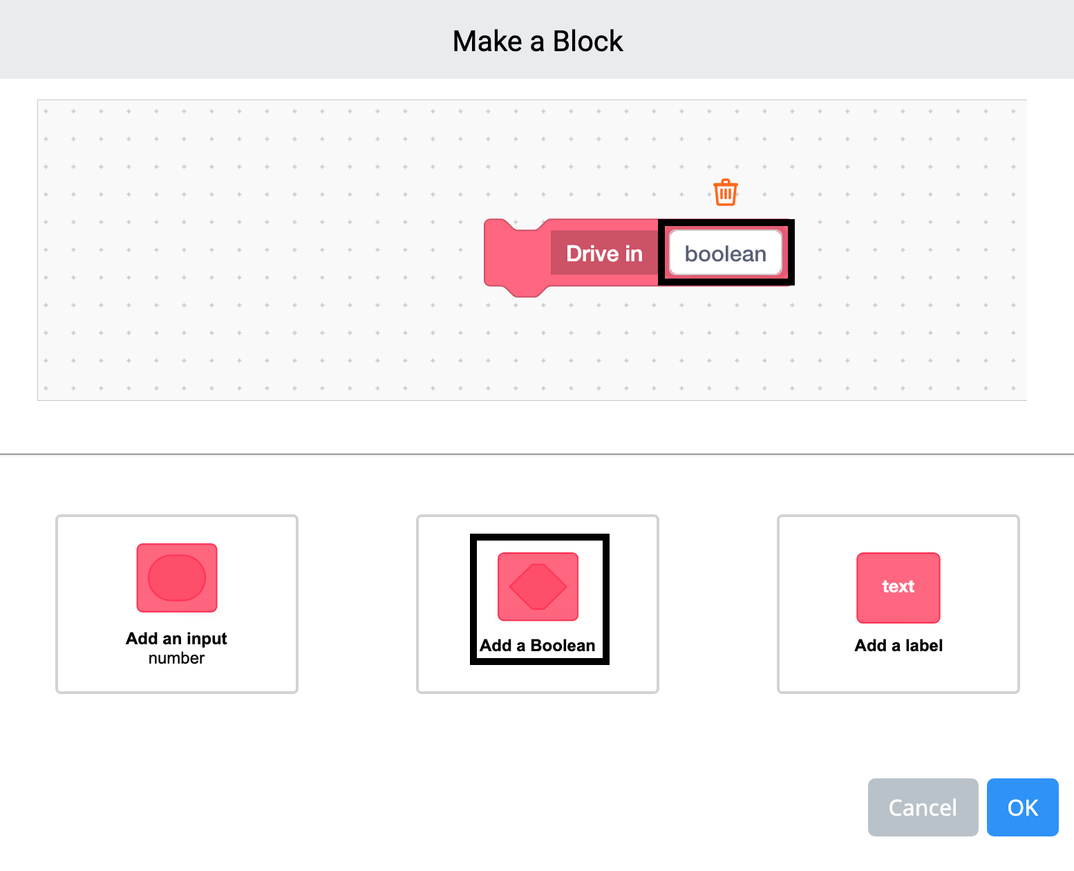Click the 'Add a Boolean' caption text
Image resolution: width=1074 pixels, height=871 pixels.
537,646
